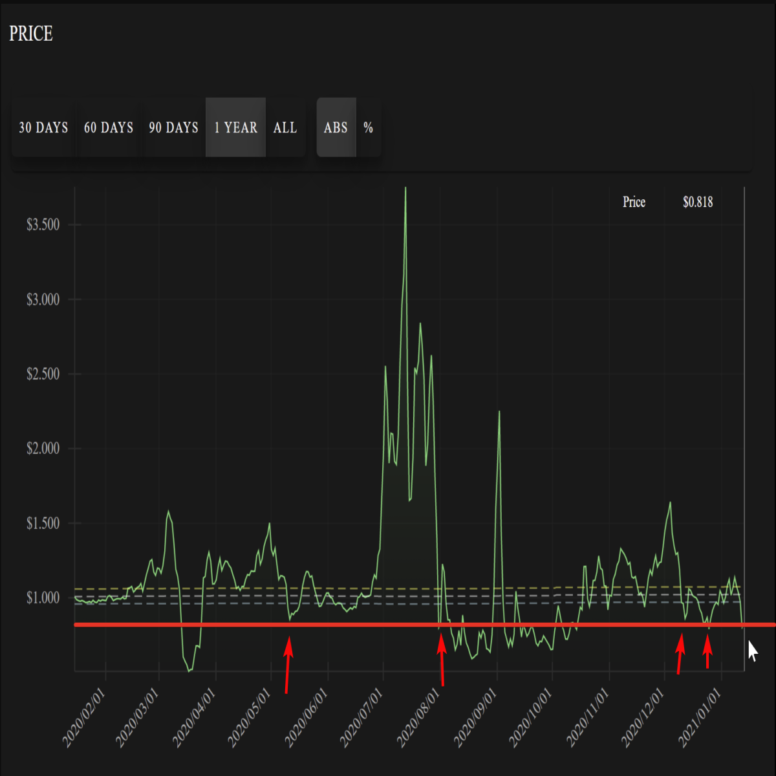Show ALL price history
The width and height of the screenshot is (776, 776).
point(285,127)
